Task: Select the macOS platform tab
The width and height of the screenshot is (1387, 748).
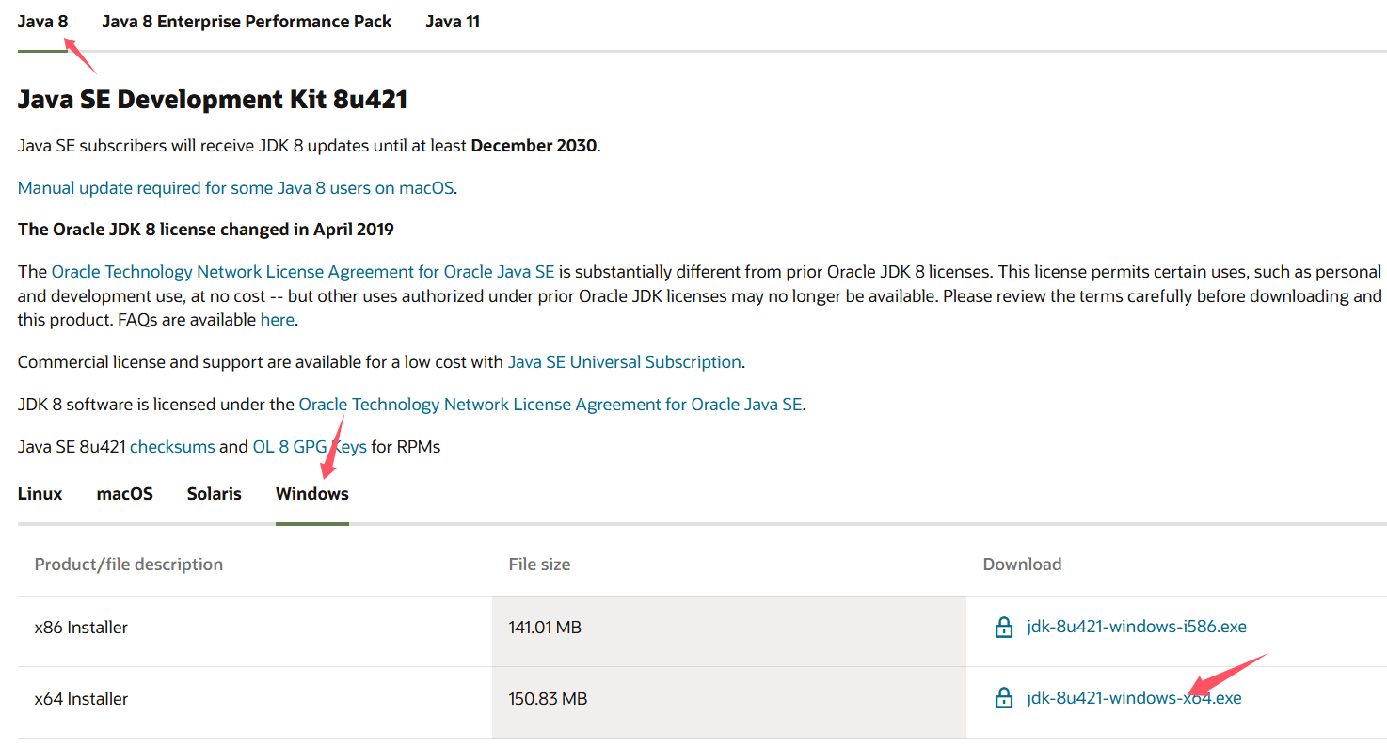Action: 125,494
